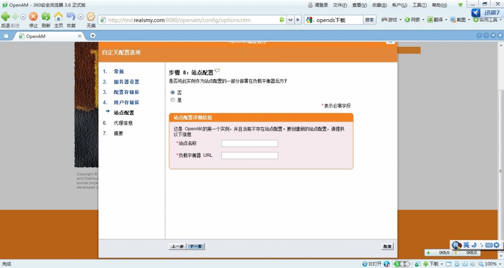Open the 下载 download manager in status bar
Image resolution: width=504 pixels, height=268 pixels.
(x=431, y=264)
